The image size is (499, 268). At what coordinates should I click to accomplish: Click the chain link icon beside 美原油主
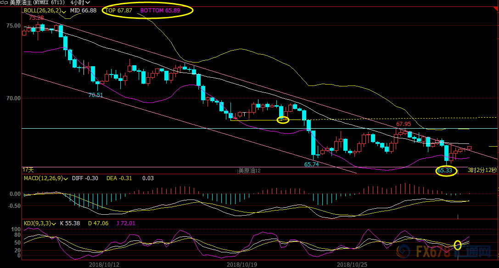tap(5, 2)
